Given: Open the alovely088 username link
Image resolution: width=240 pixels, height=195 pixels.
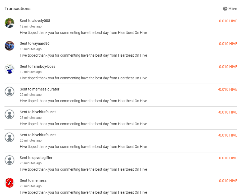Looking at the screenshot, I should pos(41,21).
